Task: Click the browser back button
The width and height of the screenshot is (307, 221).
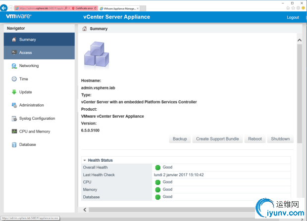Action: point(4,8)
